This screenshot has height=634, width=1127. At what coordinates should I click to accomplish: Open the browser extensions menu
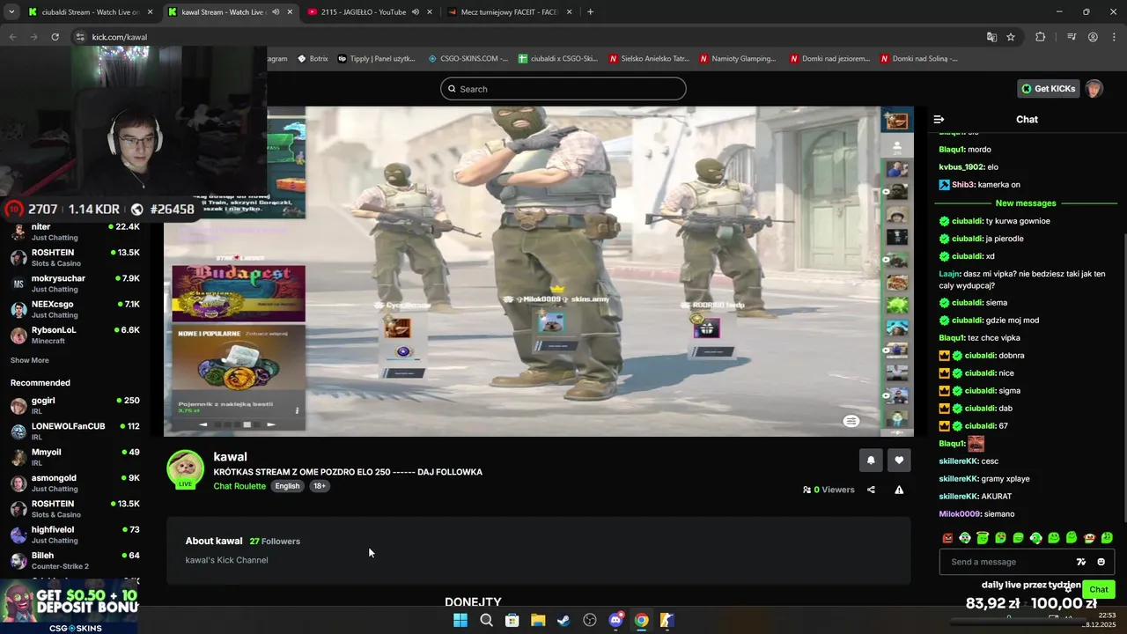pyautogui.click(x=1040, y=37)
